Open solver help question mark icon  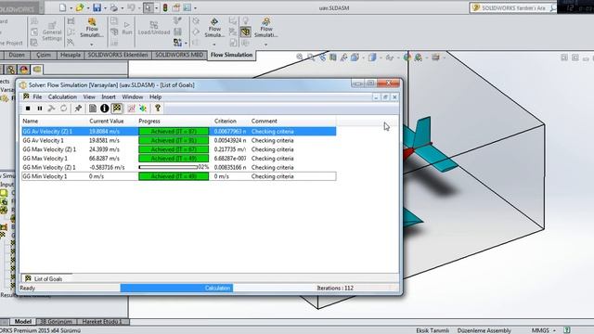(x=158, y=109)
